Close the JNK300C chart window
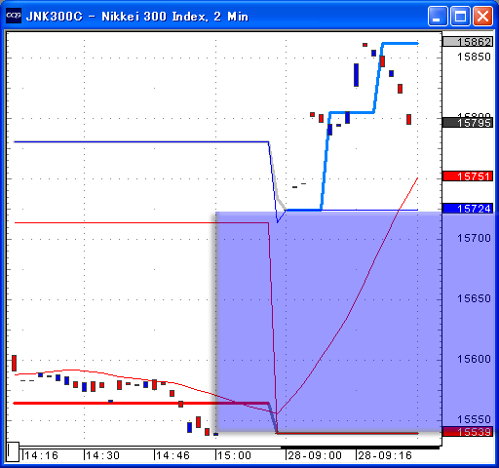This screenshot has height=468, width=499. pos(482,16)
